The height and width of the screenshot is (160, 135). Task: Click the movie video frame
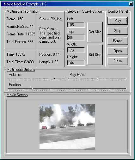click(x=67, y=127)
